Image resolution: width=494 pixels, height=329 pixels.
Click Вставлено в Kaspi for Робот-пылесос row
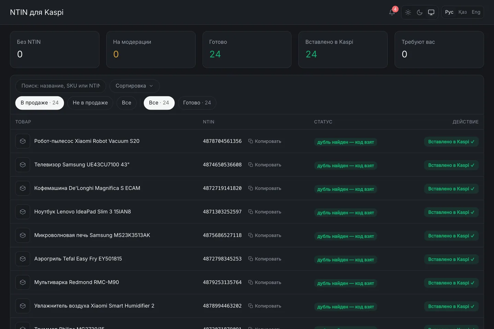[x=451, y=142]
